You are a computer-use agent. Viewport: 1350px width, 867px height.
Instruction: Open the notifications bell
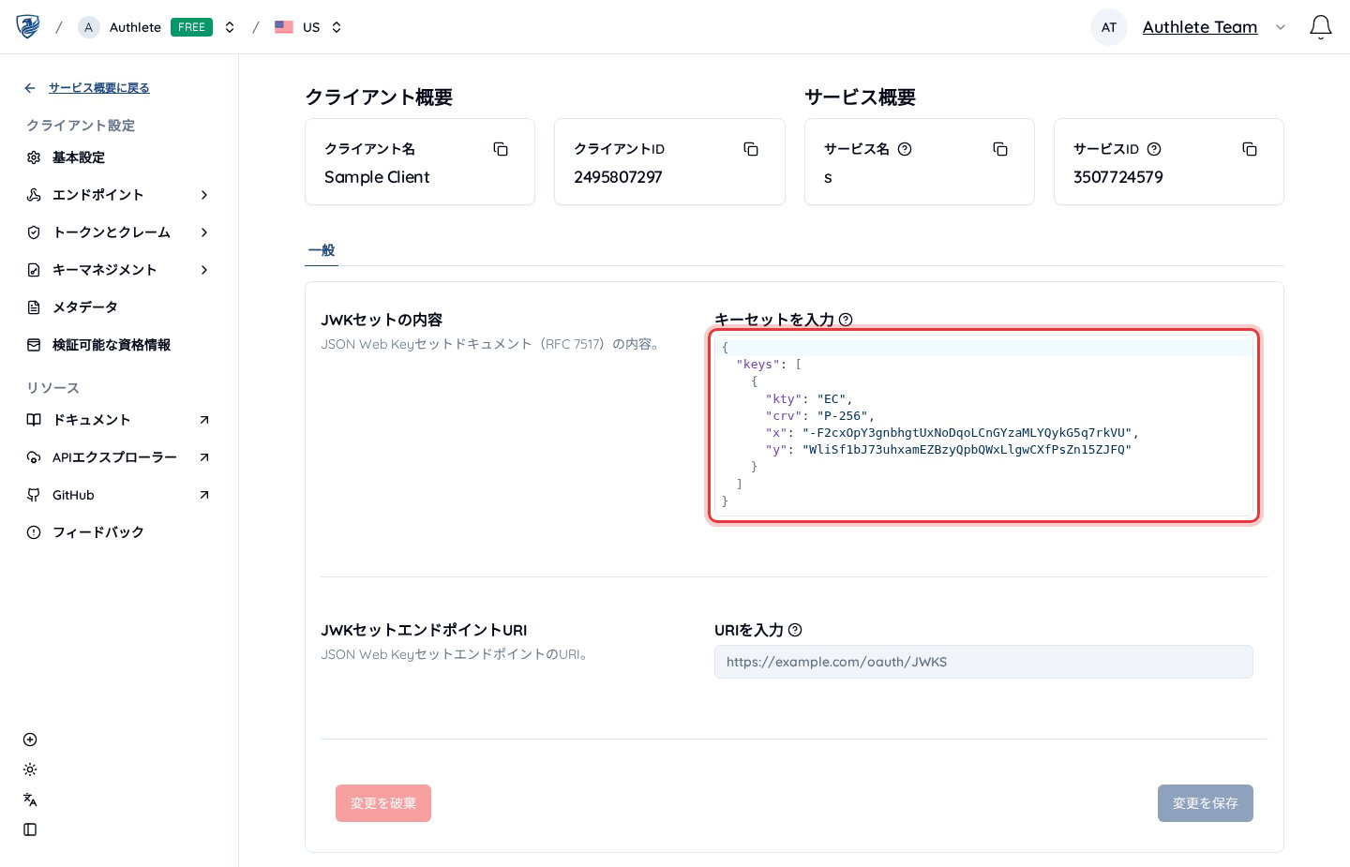click(1320, 27)
